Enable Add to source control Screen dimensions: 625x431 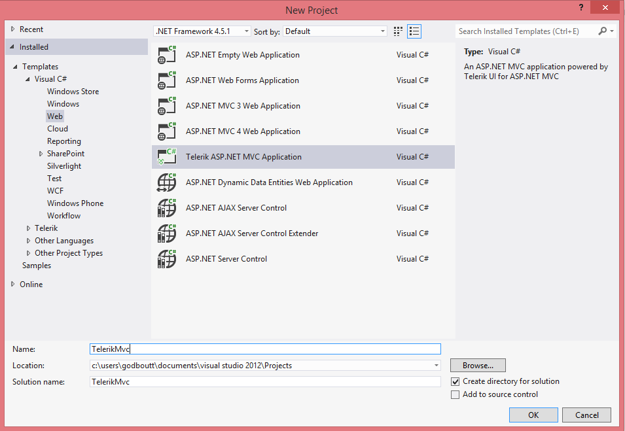click(455, 394)
